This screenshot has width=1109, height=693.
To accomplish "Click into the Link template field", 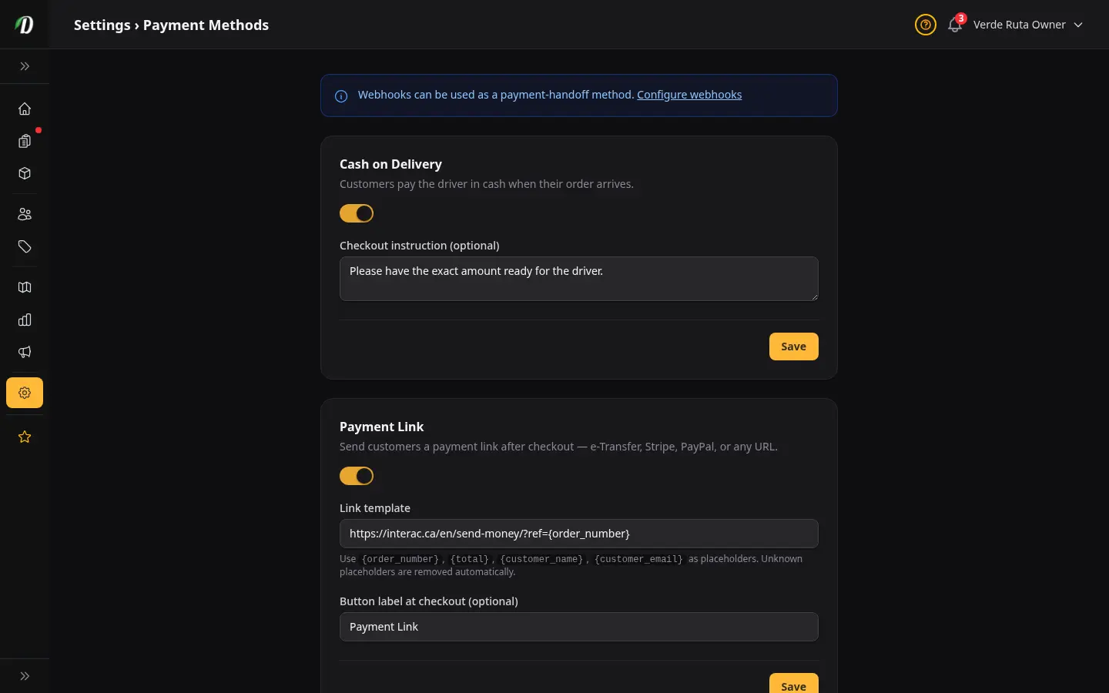I will click(579, 534).
